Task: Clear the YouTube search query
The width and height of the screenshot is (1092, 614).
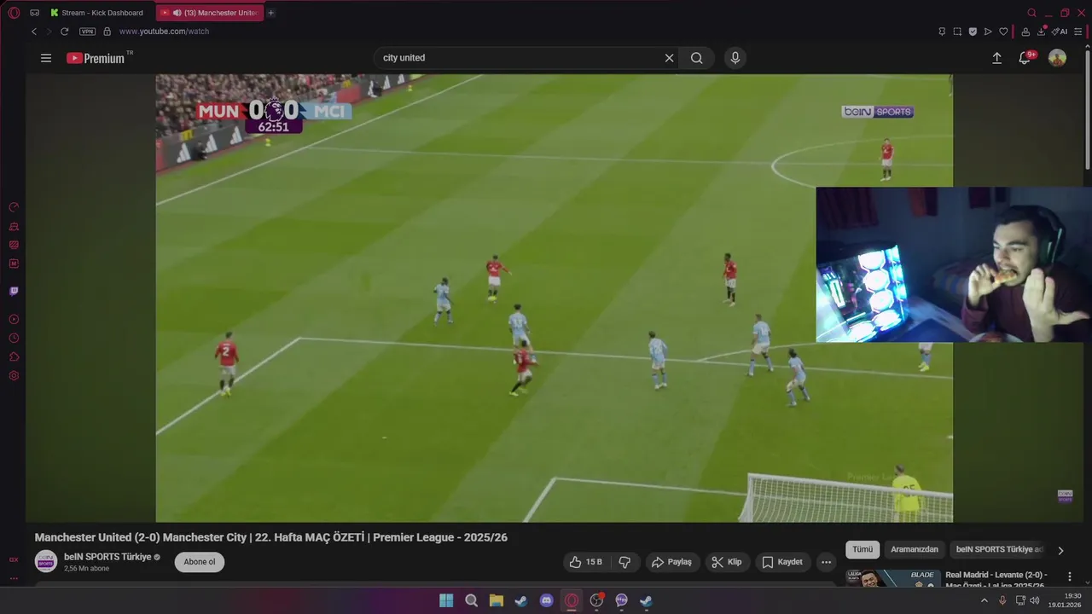Action: click(x=670, y=58)
